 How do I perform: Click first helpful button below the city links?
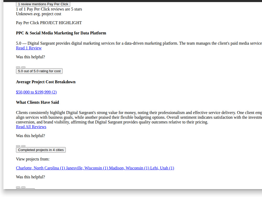pyautogui.click(x=18, y=187)
